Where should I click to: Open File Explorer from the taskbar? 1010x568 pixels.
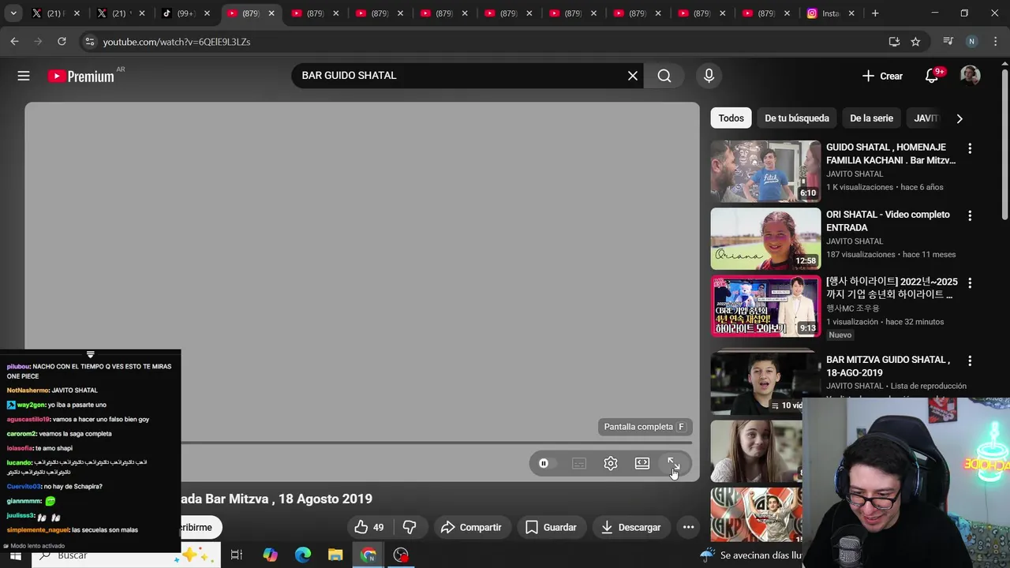[335, 555]
